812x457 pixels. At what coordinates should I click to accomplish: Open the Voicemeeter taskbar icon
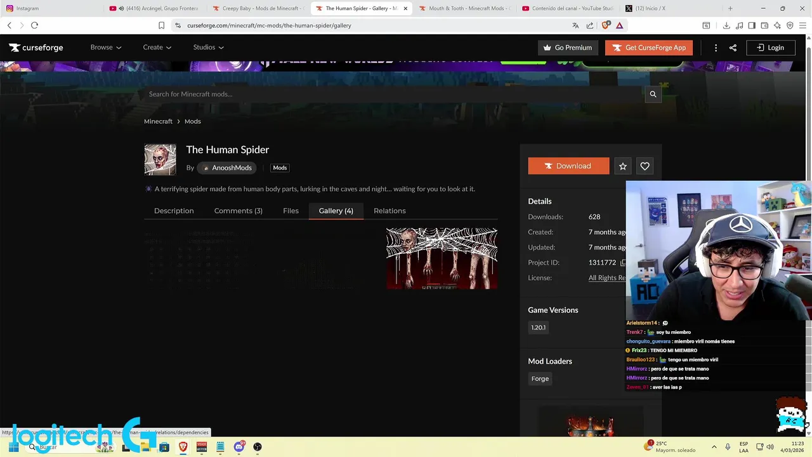(x=202, y=447)
